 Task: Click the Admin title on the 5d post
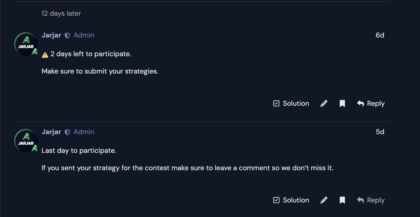84,132
